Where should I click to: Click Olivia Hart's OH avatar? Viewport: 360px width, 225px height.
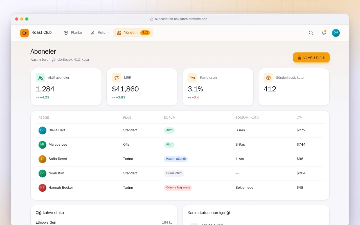click(x=42, y=130)
